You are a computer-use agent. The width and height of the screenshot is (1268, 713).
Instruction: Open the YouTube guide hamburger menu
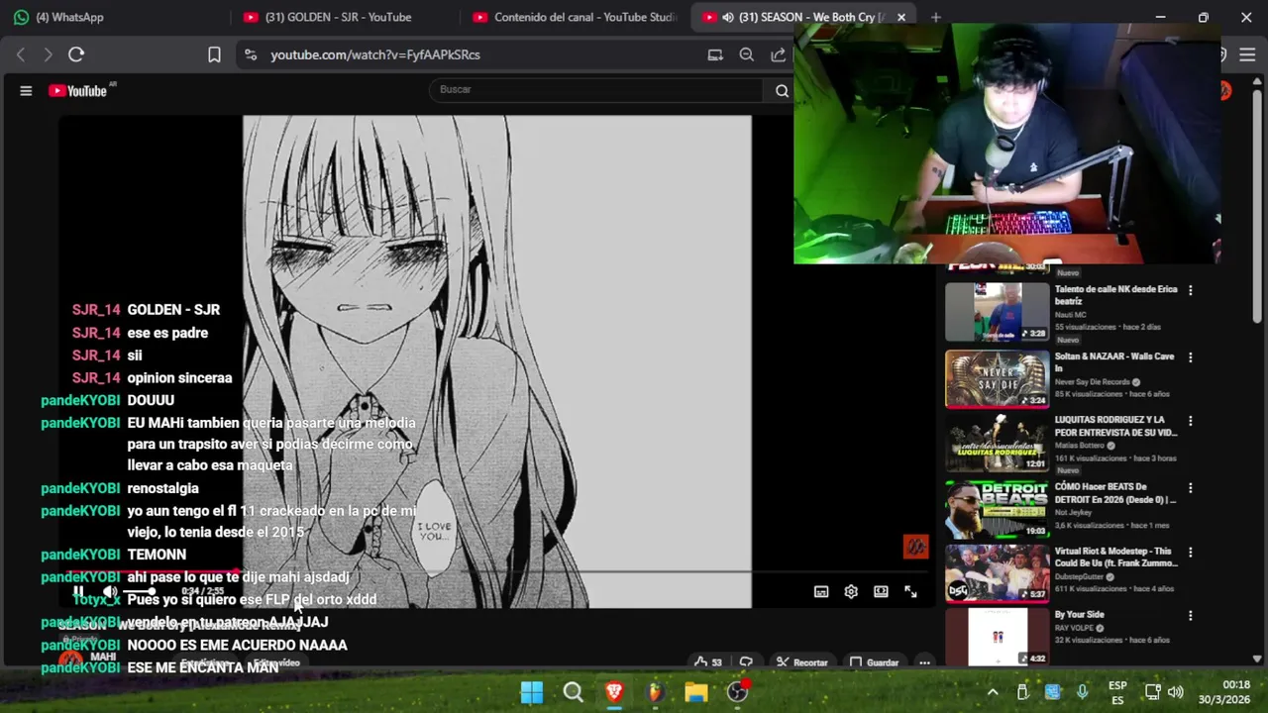click(x=26, y=91)
